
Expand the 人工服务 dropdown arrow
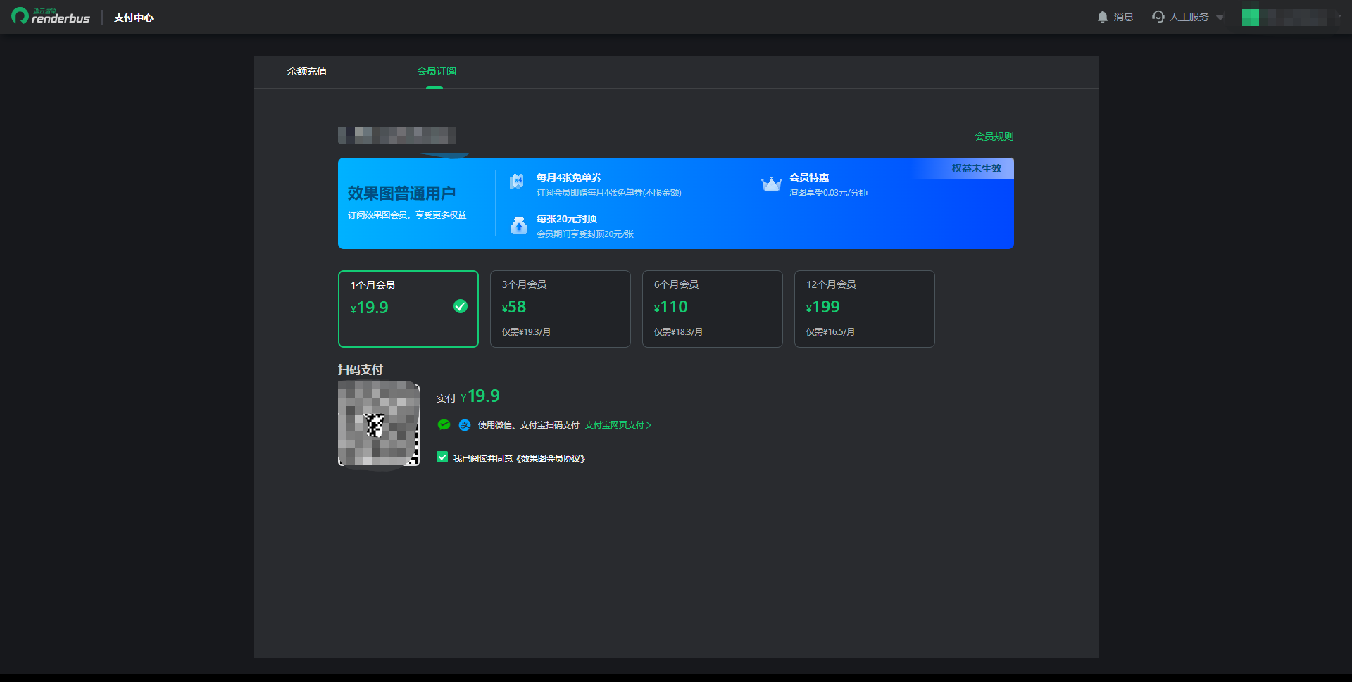coord(1220,18)
